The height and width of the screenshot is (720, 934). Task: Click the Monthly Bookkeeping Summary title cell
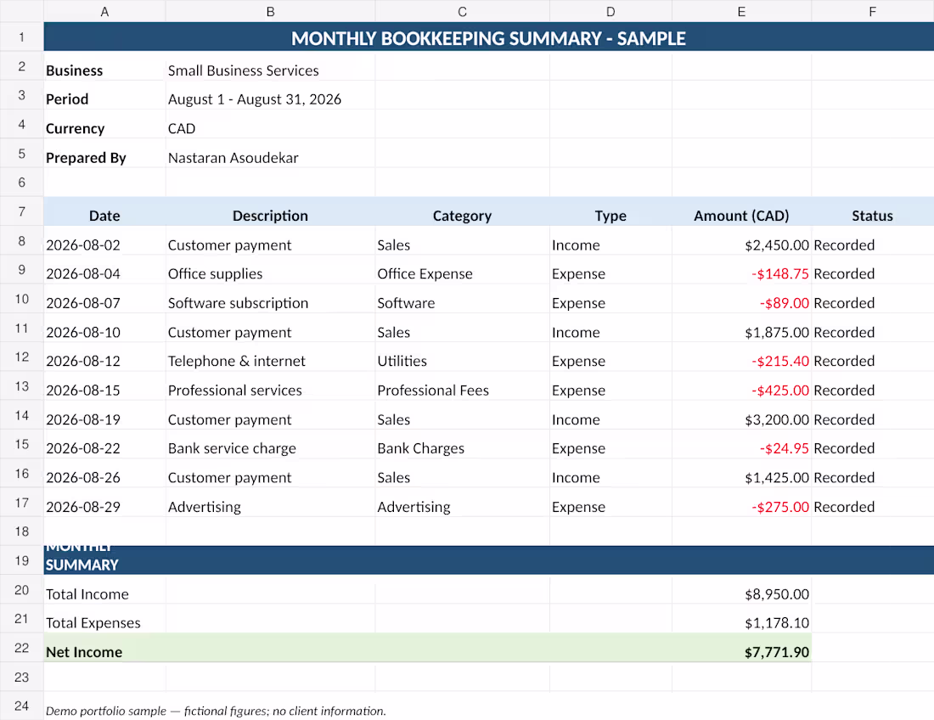(488, 38)
